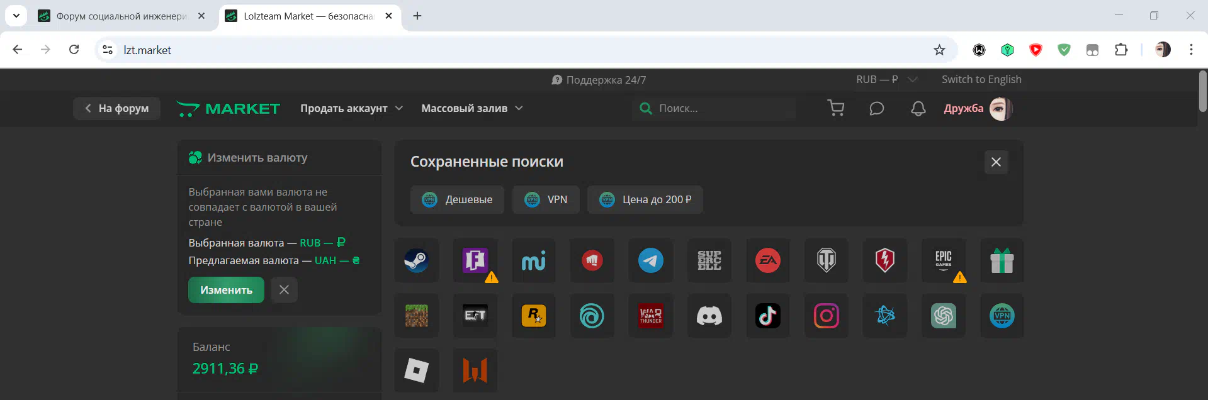The height and width of the screenshot is (400, 1208).
Task: Close the Сохраненные поиски panel
Action: (996, 162)
